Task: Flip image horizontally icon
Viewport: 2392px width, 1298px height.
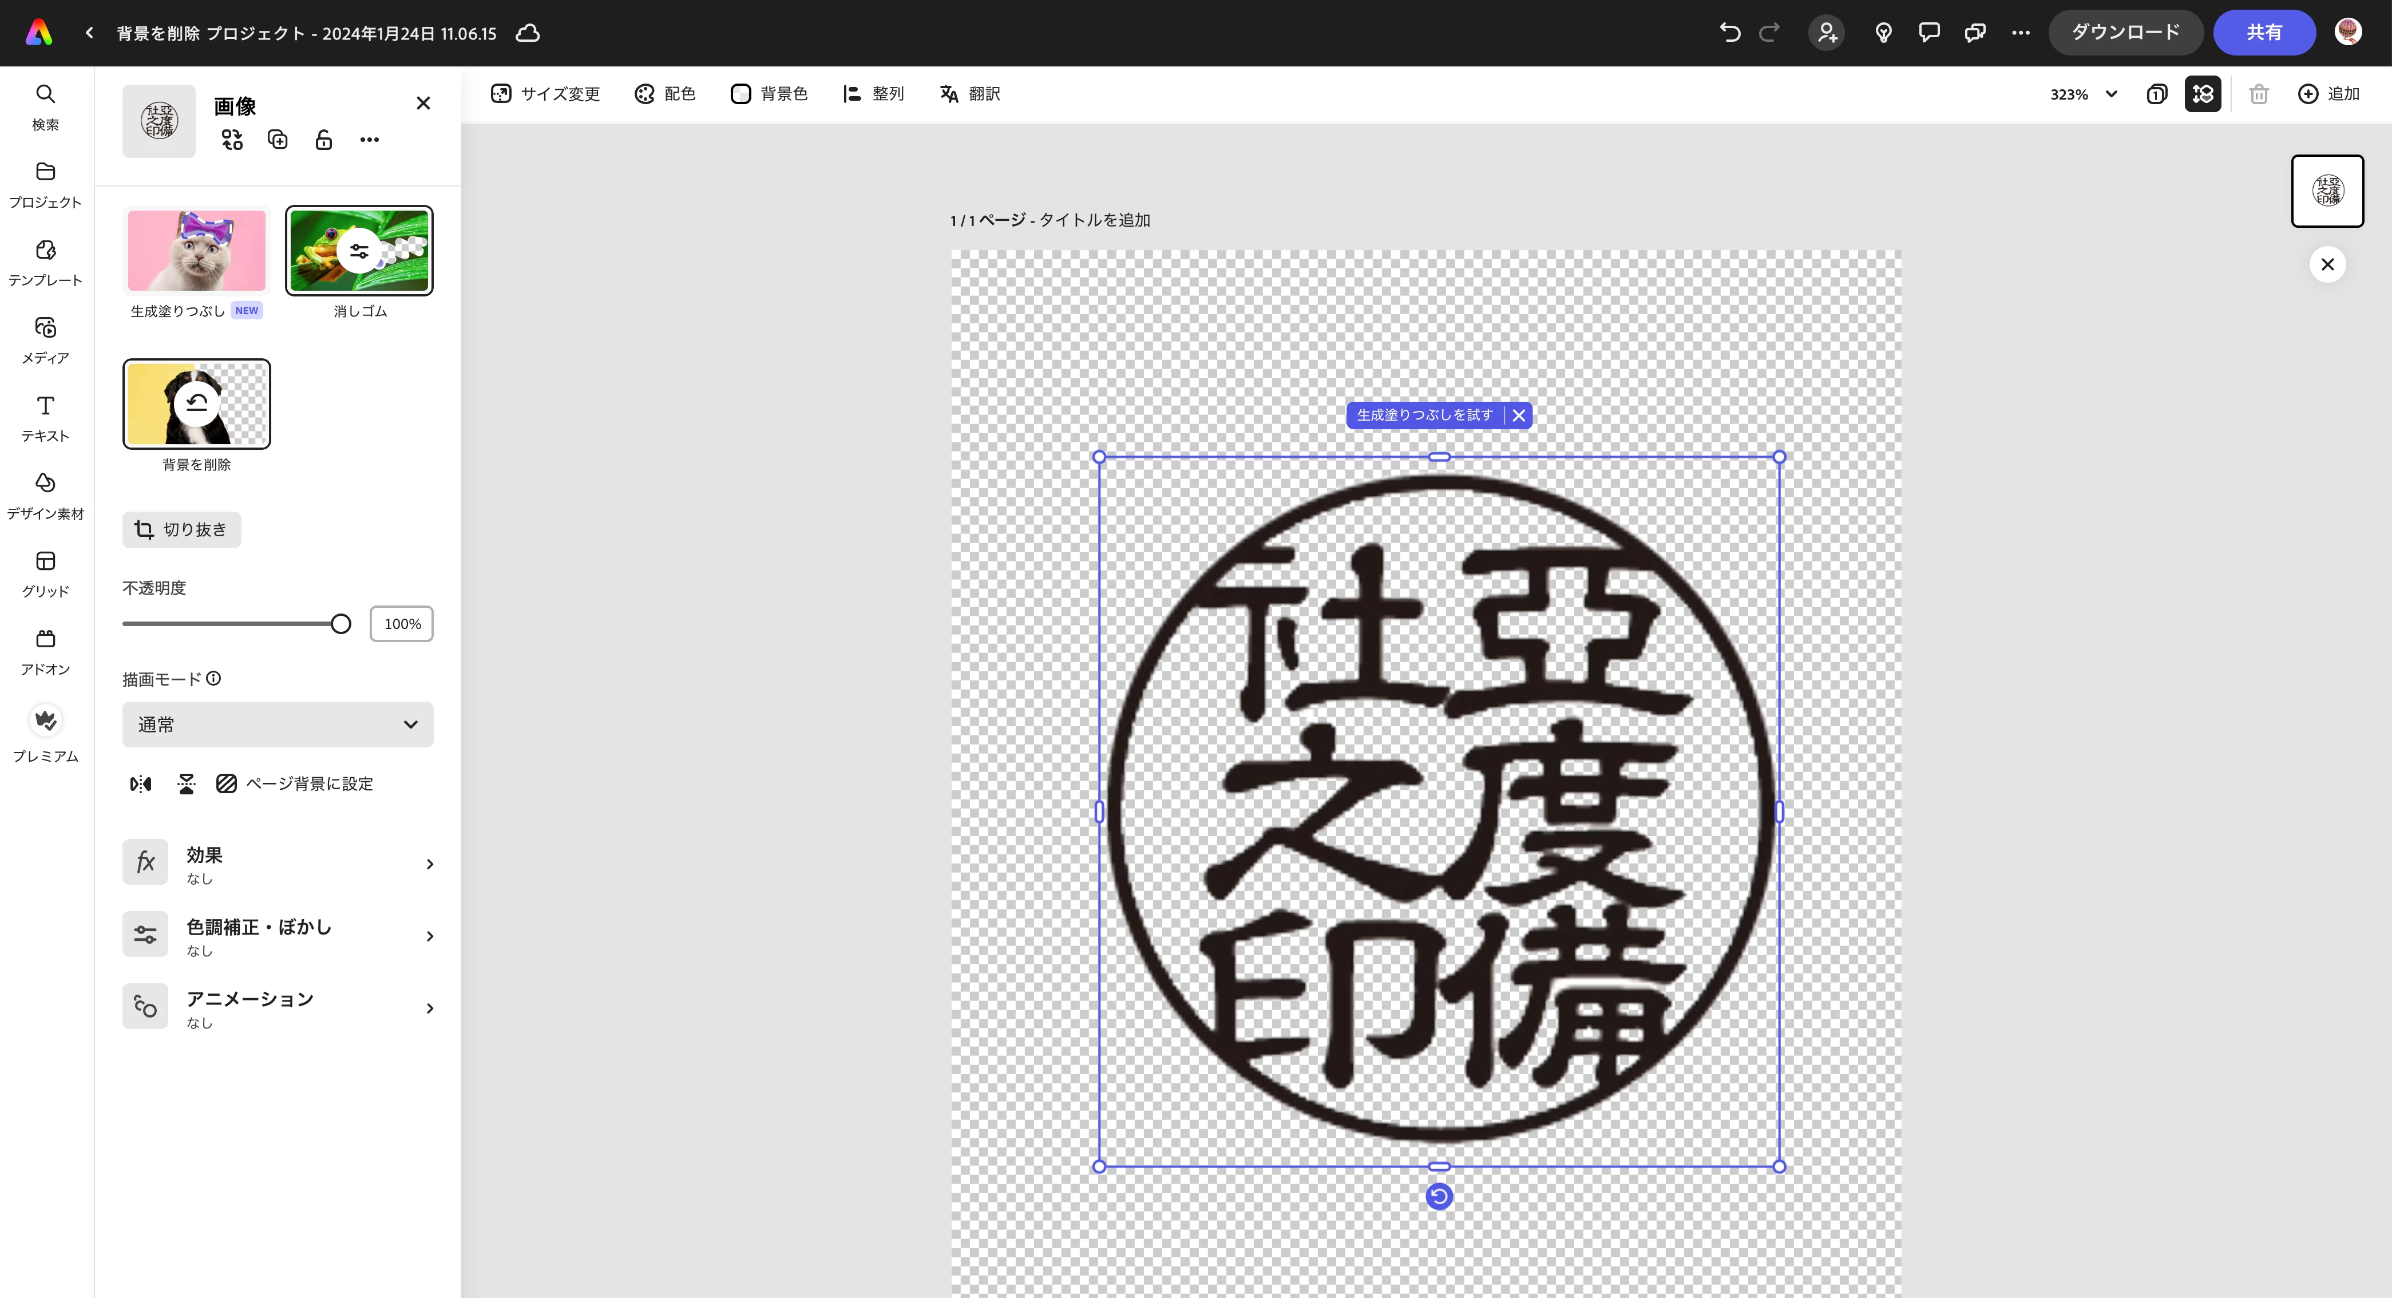Action: click(x=140, y=783)
